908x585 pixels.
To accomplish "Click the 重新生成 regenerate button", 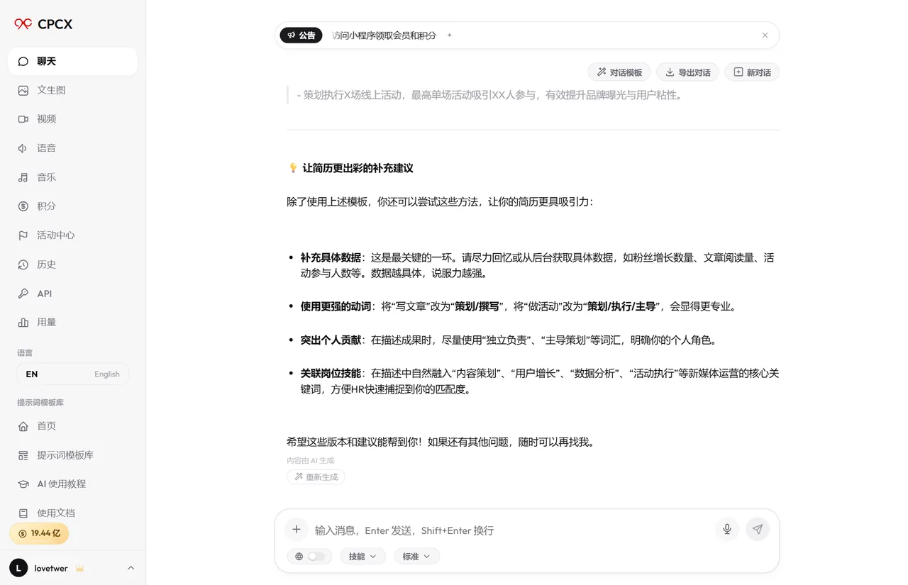I will pos(316,477).
